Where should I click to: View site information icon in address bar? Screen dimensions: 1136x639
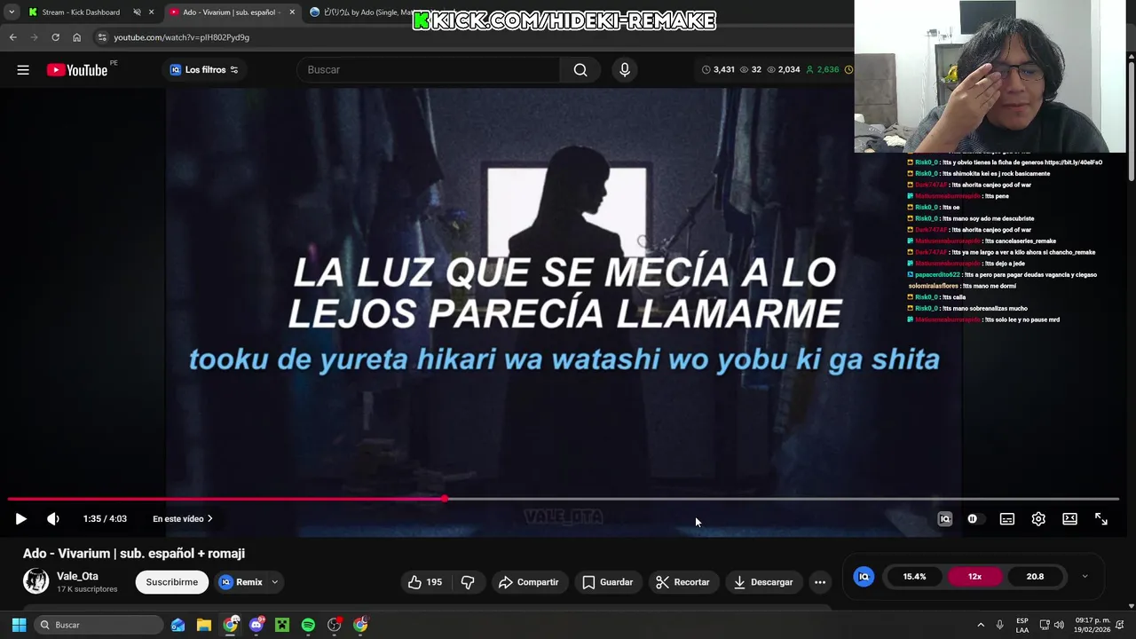click(x=102, y=37)
